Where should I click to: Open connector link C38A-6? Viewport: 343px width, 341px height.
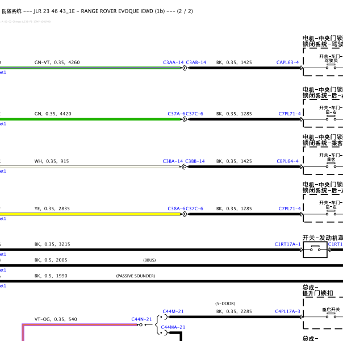pyautogui.click(x=176, y=209)
